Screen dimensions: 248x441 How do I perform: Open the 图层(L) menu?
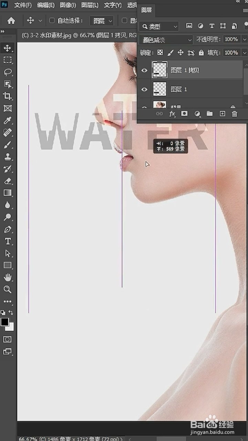90,5
